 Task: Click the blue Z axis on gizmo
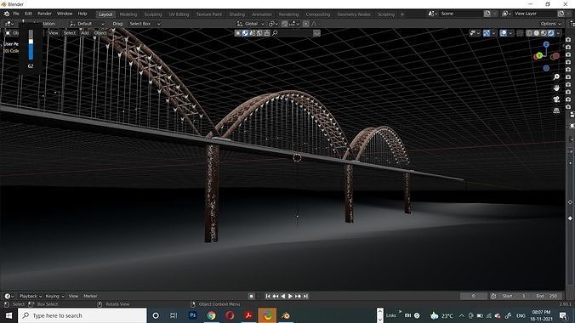click(546, 44)
